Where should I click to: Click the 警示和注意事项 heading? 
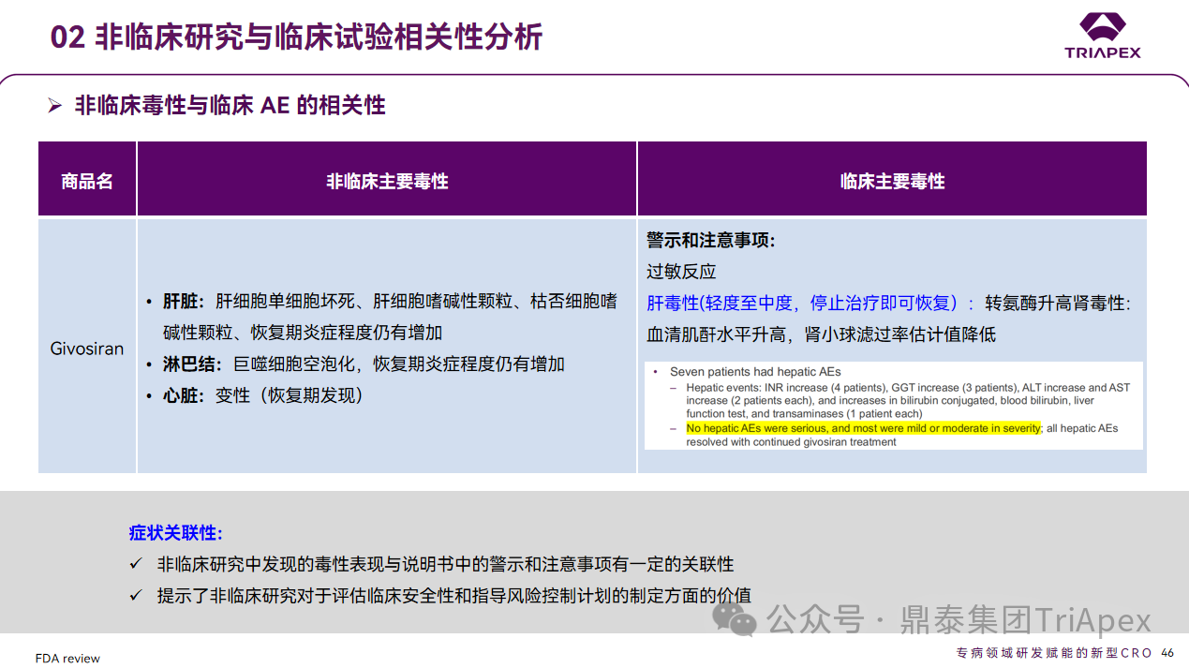point(710,241)
